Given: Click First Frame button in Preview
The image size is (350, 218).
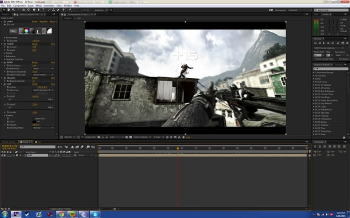Looking at the screenshot, I should 315,43.
